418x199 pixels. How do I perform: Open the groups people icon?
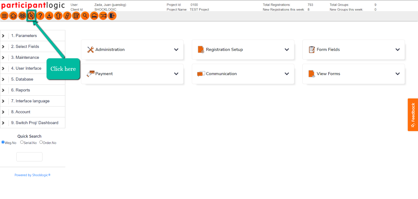(22, 16)
